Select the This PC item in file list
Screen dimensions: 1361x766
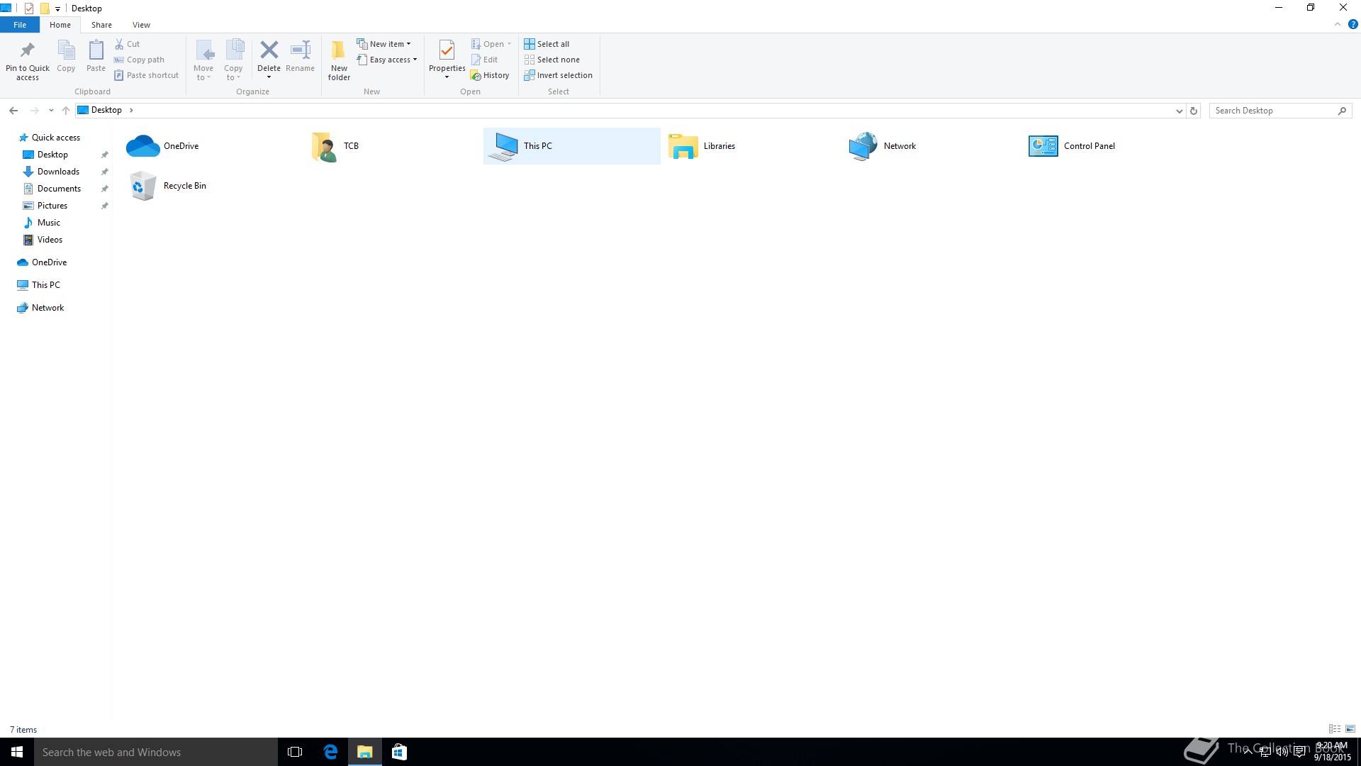point(572,146)
